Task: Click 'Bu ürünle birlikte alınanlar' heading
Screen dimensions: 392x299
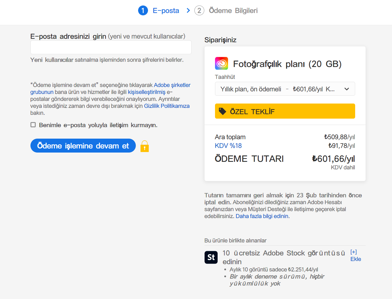Action: (x=235, y=240)
